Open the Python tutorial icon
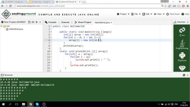190x107 pixels. [182, 57]
